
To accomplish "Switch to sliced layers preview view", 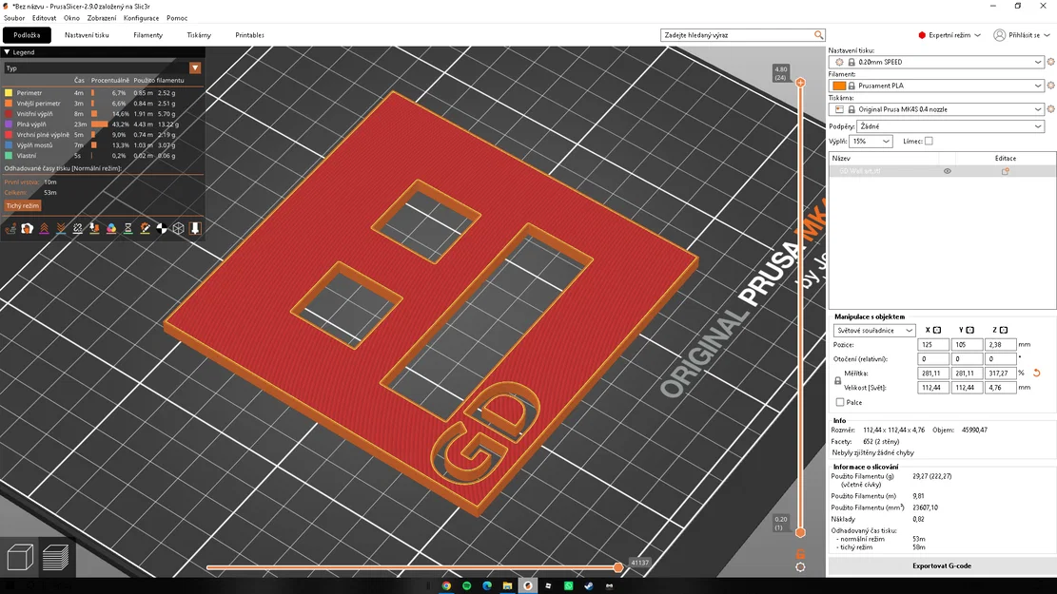I will pos(56,558).
